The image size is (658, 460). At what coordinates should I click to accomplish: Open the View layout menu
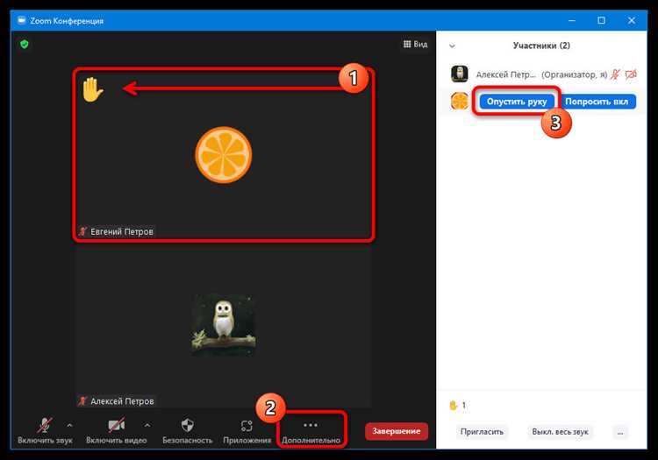tap(415, 44)
